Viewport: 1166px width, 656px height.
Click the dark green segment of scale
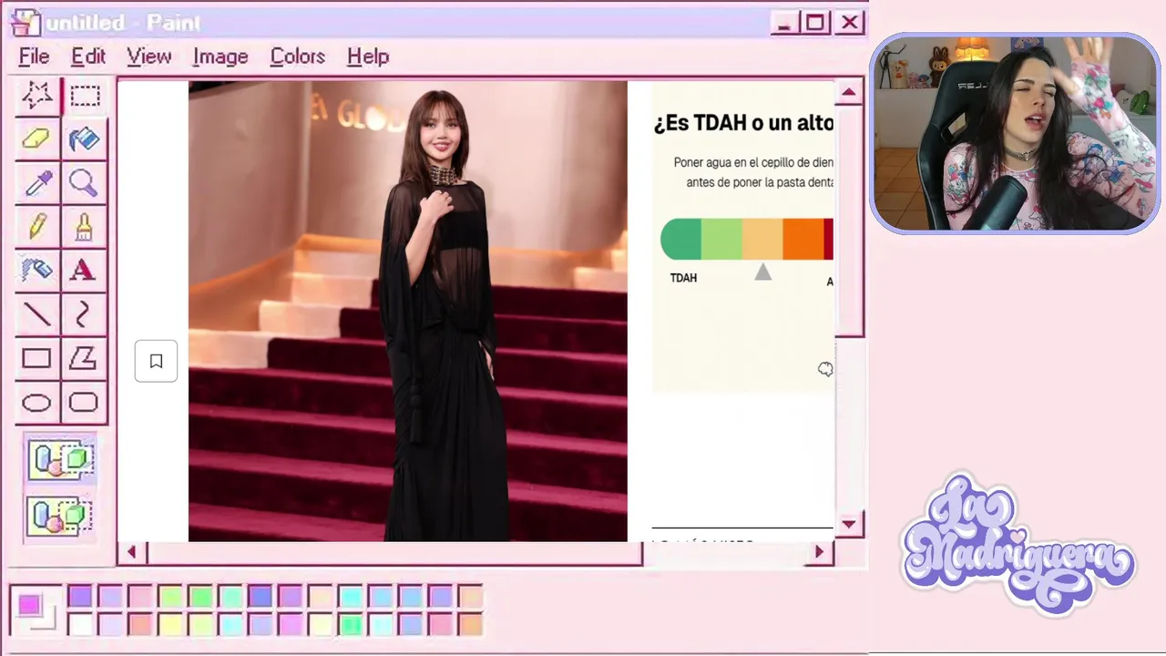681,239
